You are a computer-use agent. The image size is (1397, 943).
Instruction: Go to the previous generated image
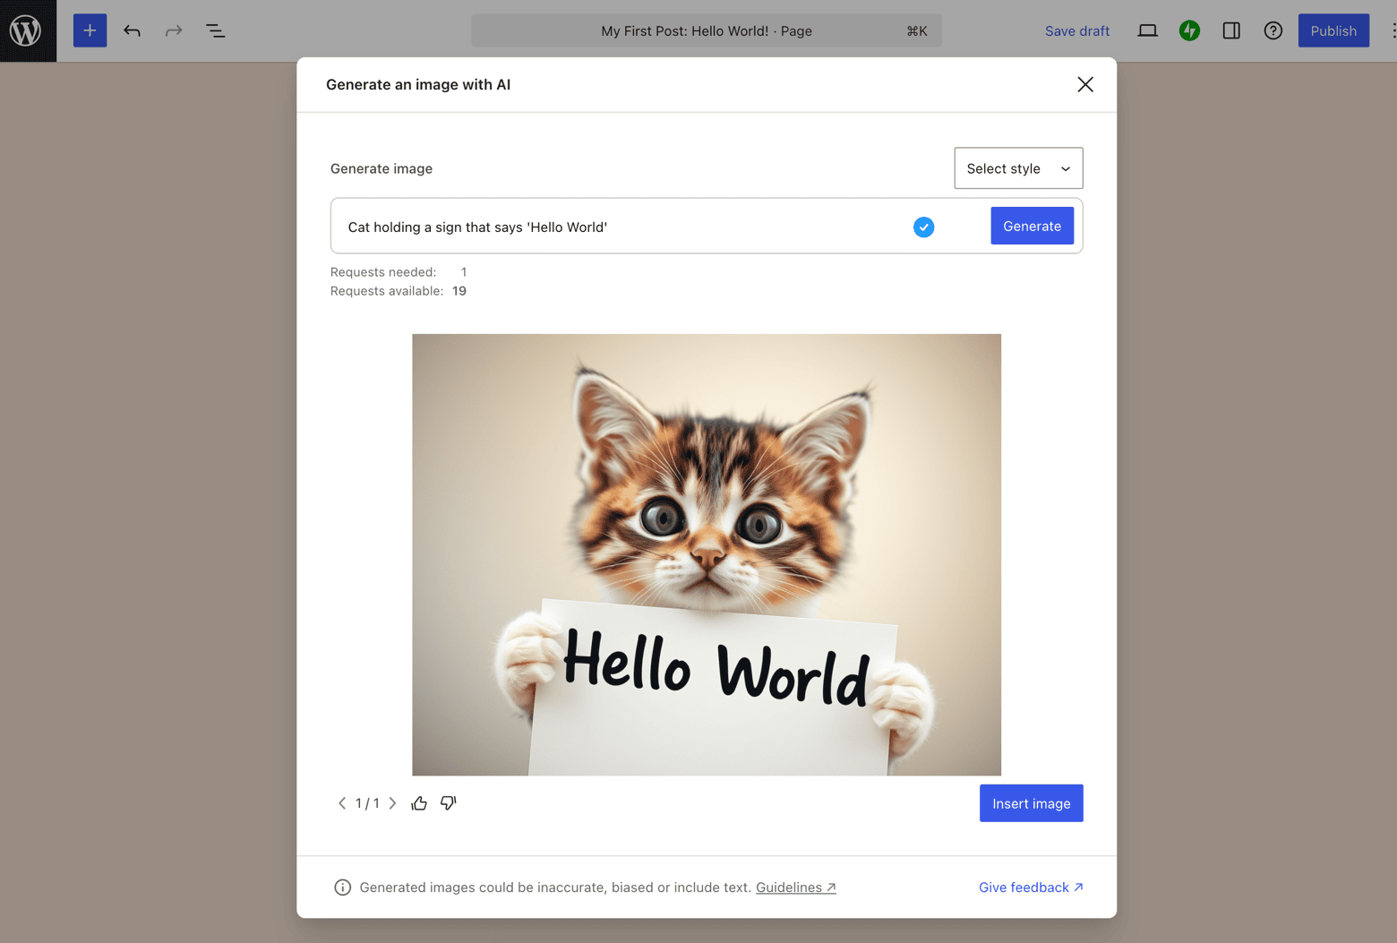tap(342, 803)
